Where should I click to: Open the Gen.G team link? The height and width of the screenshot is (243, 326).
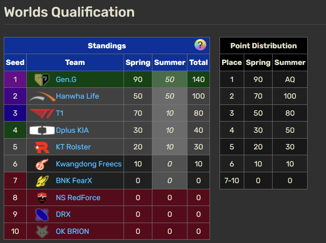(66, 79)
